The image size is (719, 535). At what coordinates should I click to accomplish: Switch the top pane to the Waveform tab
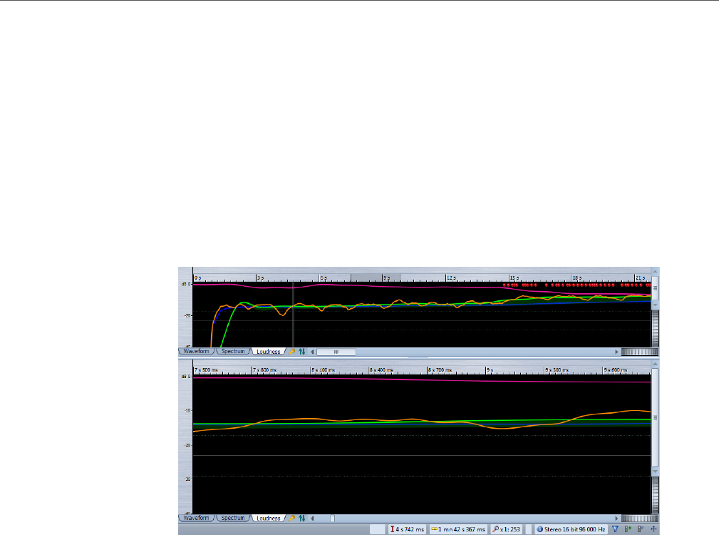tap(196, 352)
